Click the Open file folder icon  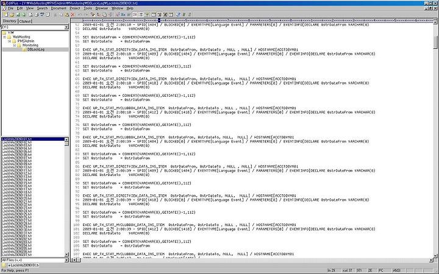12,15
